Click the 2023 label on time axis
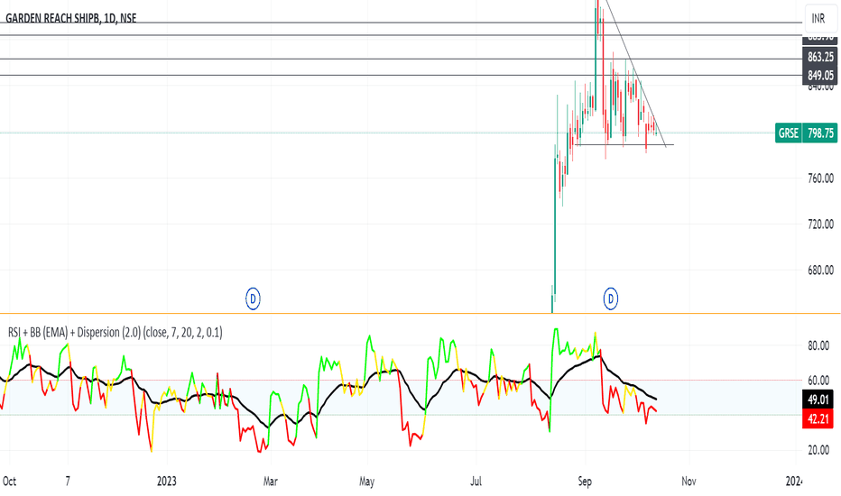The width and height of the screenshot is (841, 496). [167, 481]
